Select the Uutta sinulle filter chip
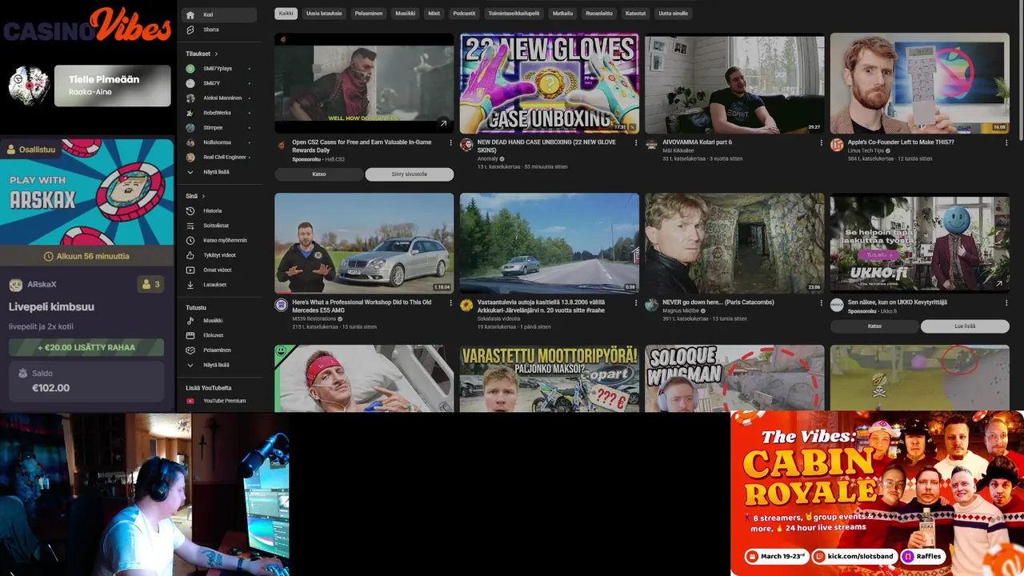The width and height of the screenshot is (1024, 576). coord(673,14)
